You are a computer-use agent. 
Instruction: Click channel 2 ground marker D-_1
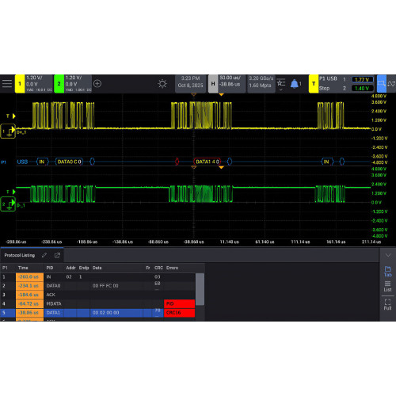8,204
